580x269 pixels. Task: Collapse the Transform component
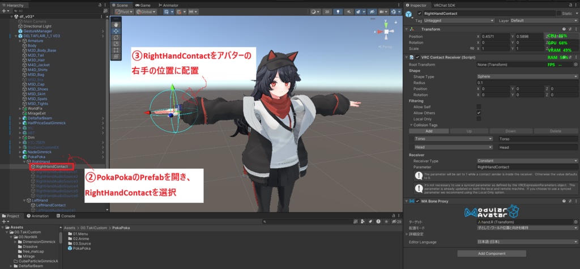(x=407, y=29)
